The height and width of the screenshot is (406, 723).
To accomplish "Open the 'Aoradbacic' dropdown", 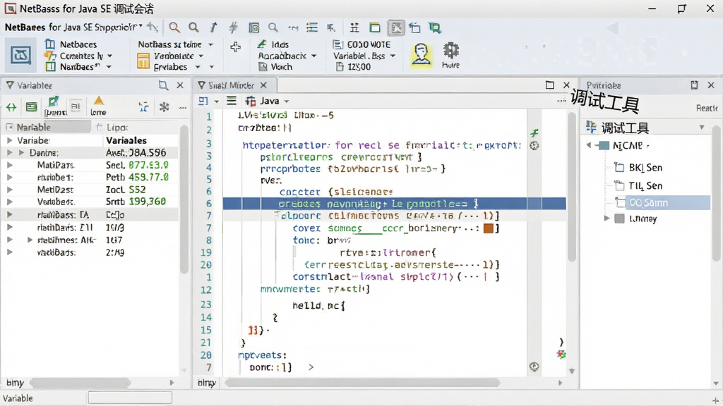I will 314,56.
